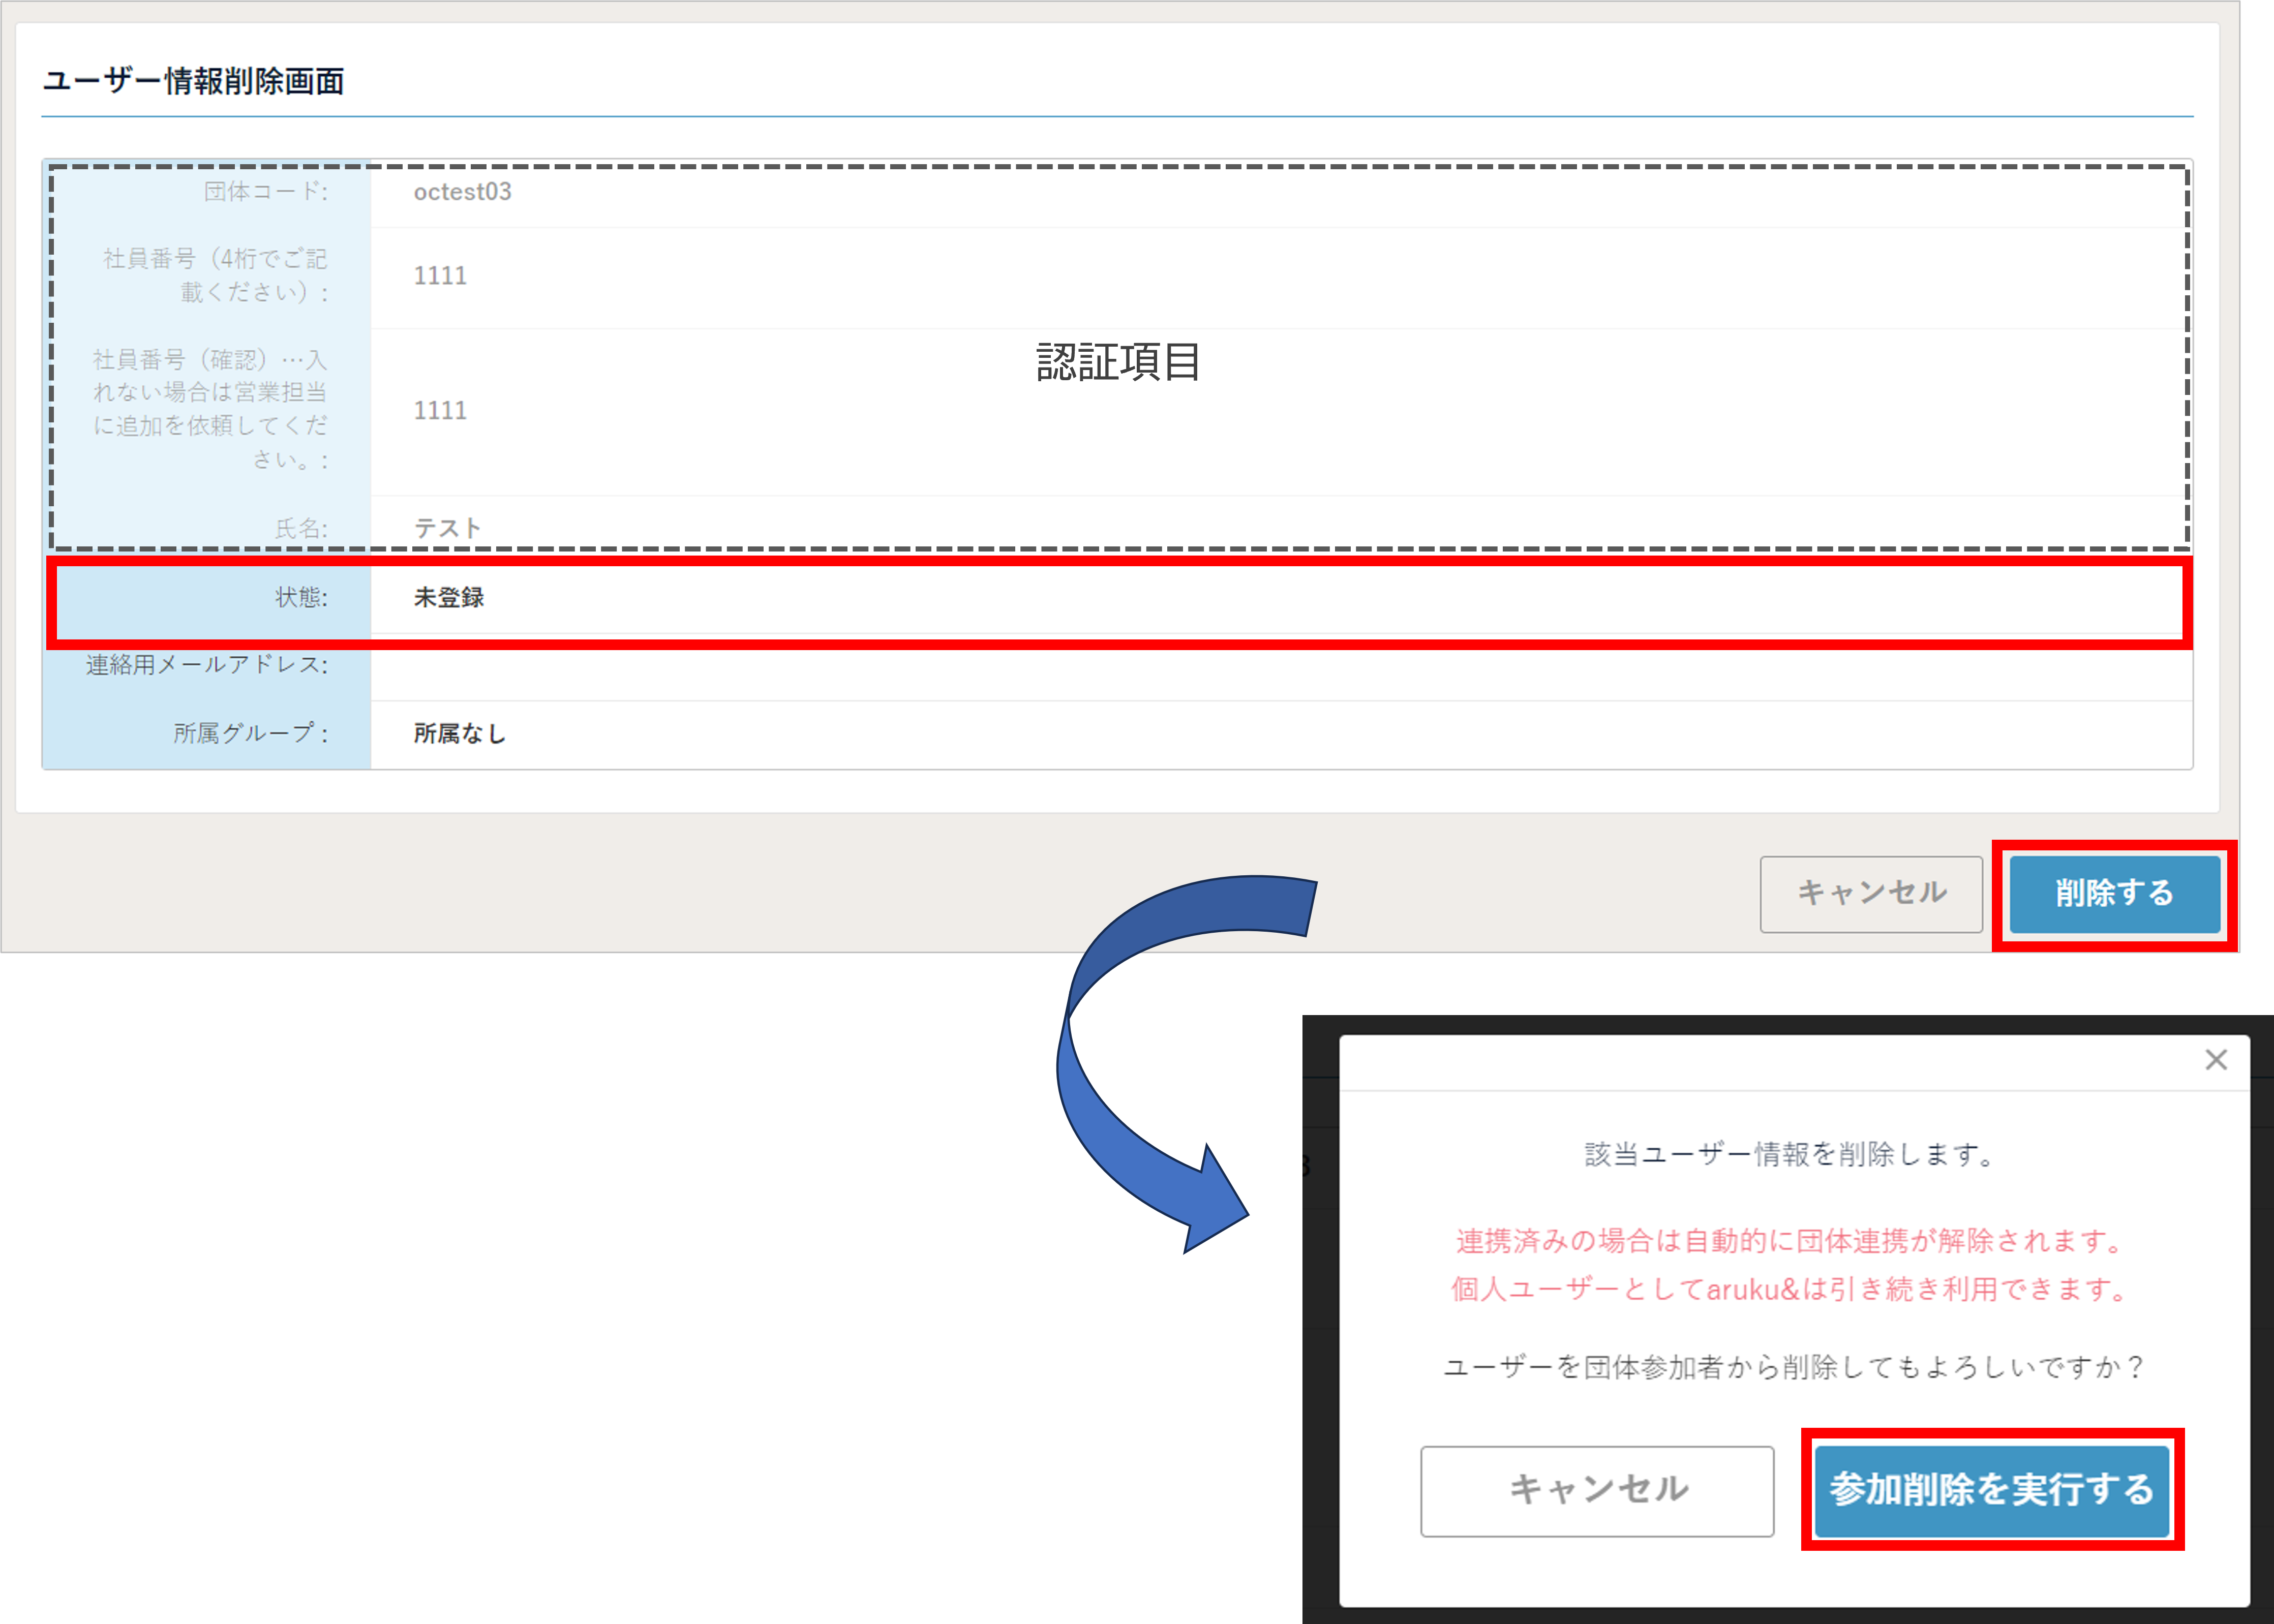Click the 所属グループ value 所属なし
2274x1624 pixels.
[x=460, y=734]
